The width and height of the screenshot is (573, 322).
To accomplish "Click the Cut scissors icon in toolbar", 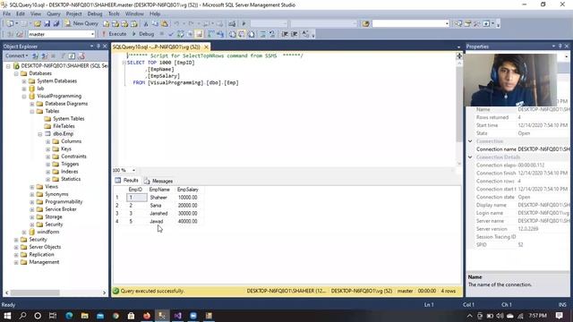I will [x=145, y=24].
